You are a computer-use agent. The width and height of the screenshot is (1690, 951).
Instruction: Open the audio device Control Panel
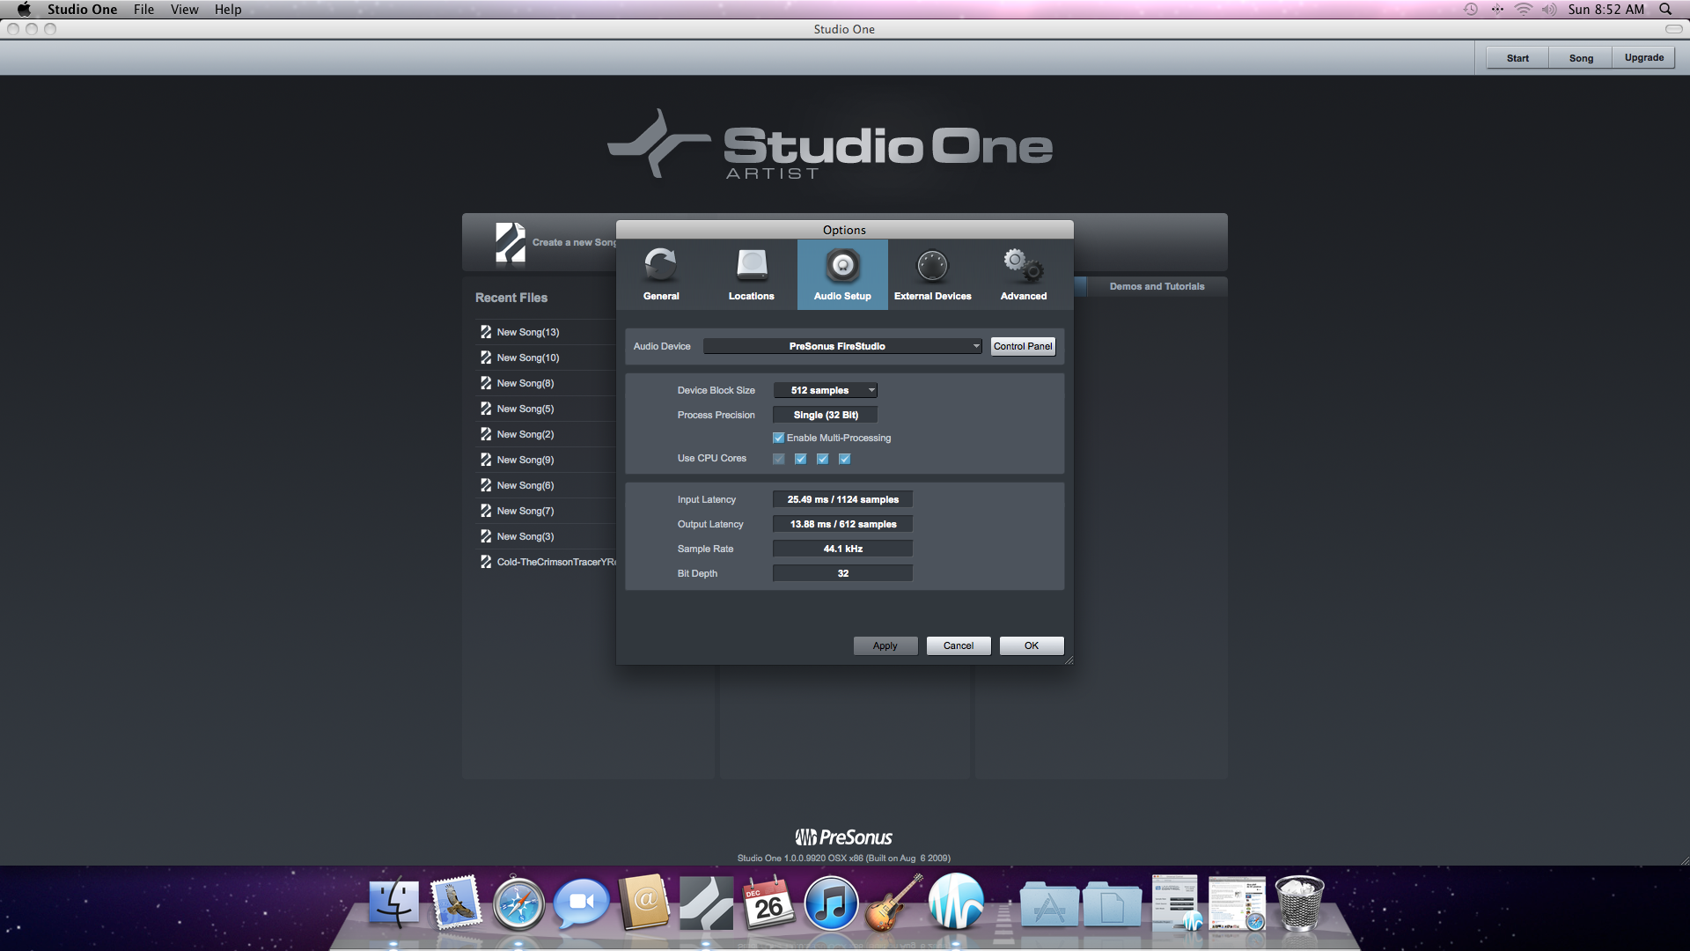(x=1023, y=346)
